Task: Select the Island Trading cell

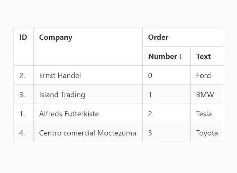Action: pyautogui.click(x=62, y=95)
